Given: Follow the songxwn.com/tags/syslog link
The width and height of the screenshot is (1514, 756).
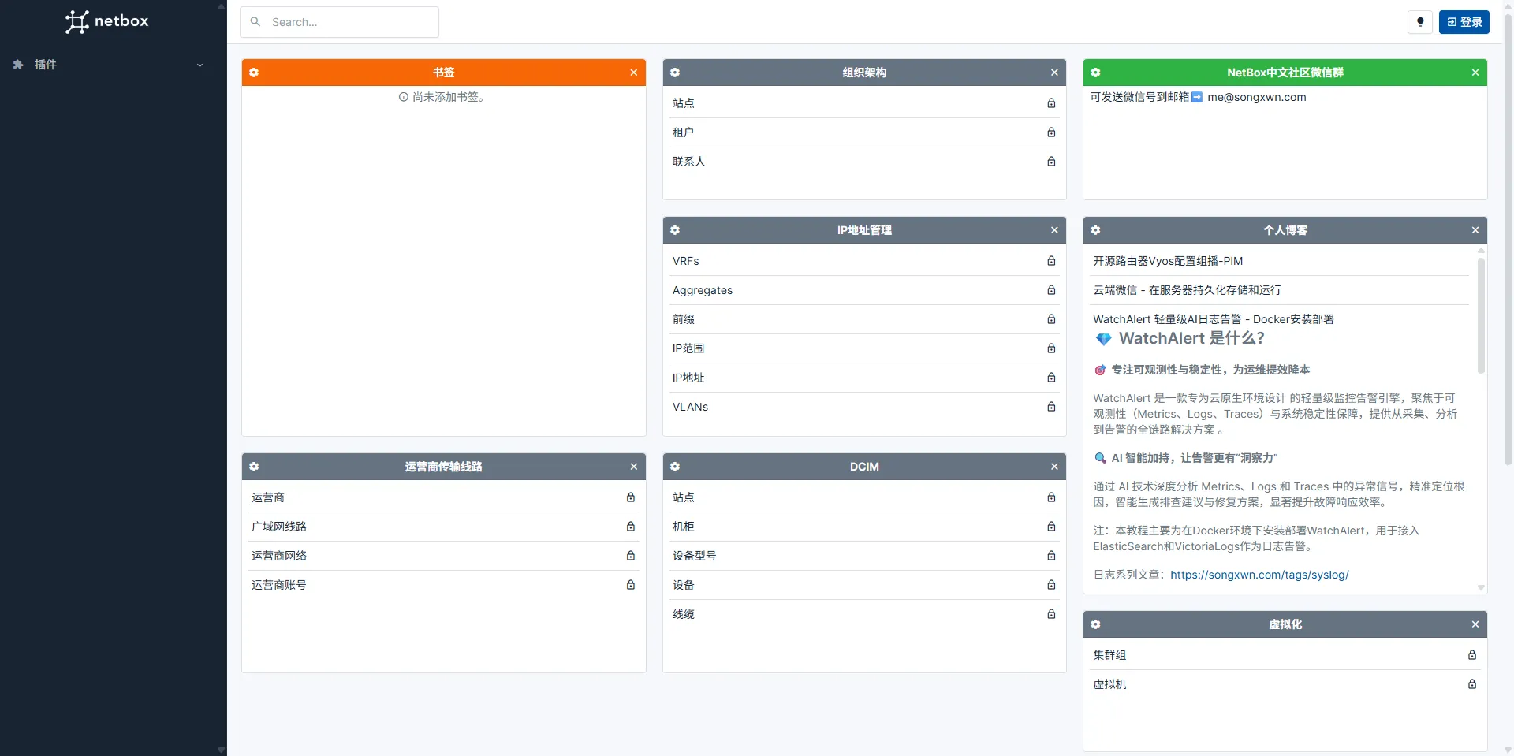Looking at the screenshot, I should point(1259,575).
